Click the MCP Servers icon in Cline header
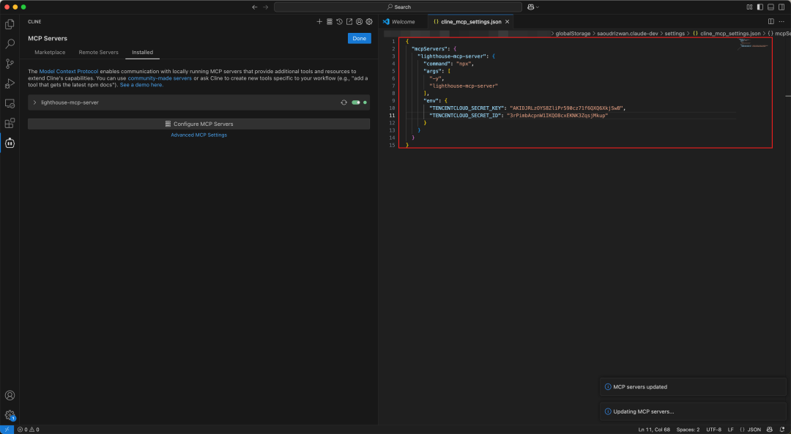 pyautogui.click(x=330, y=22)
